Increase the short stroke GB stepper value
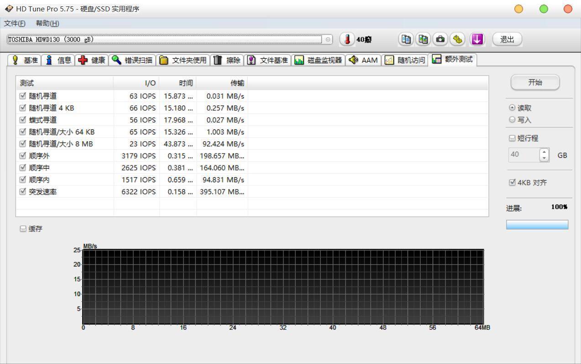 (544, 152)
